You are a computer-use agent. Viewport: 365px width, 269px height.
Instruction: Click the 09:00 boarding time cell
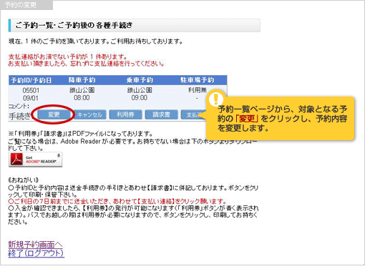point(140,98)
